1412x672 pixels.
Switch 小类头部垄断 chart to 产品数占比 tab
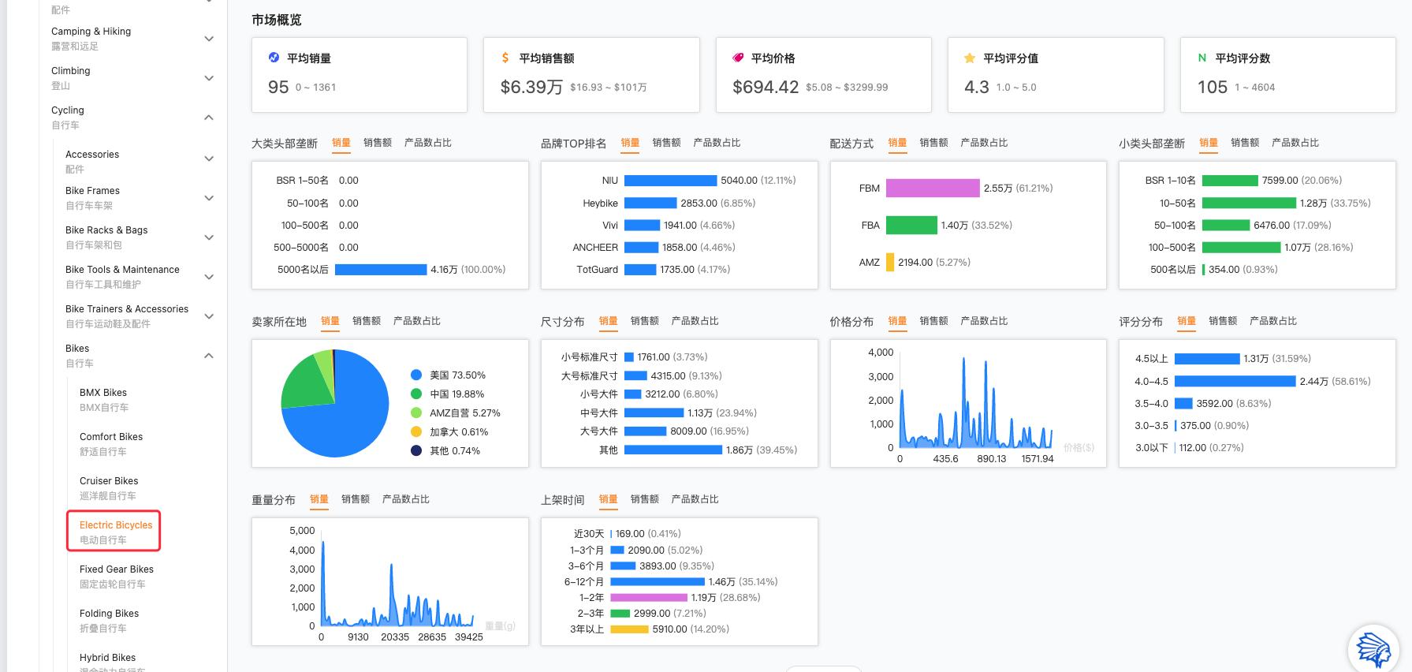pyautogui.click(x=1295, y=143)
